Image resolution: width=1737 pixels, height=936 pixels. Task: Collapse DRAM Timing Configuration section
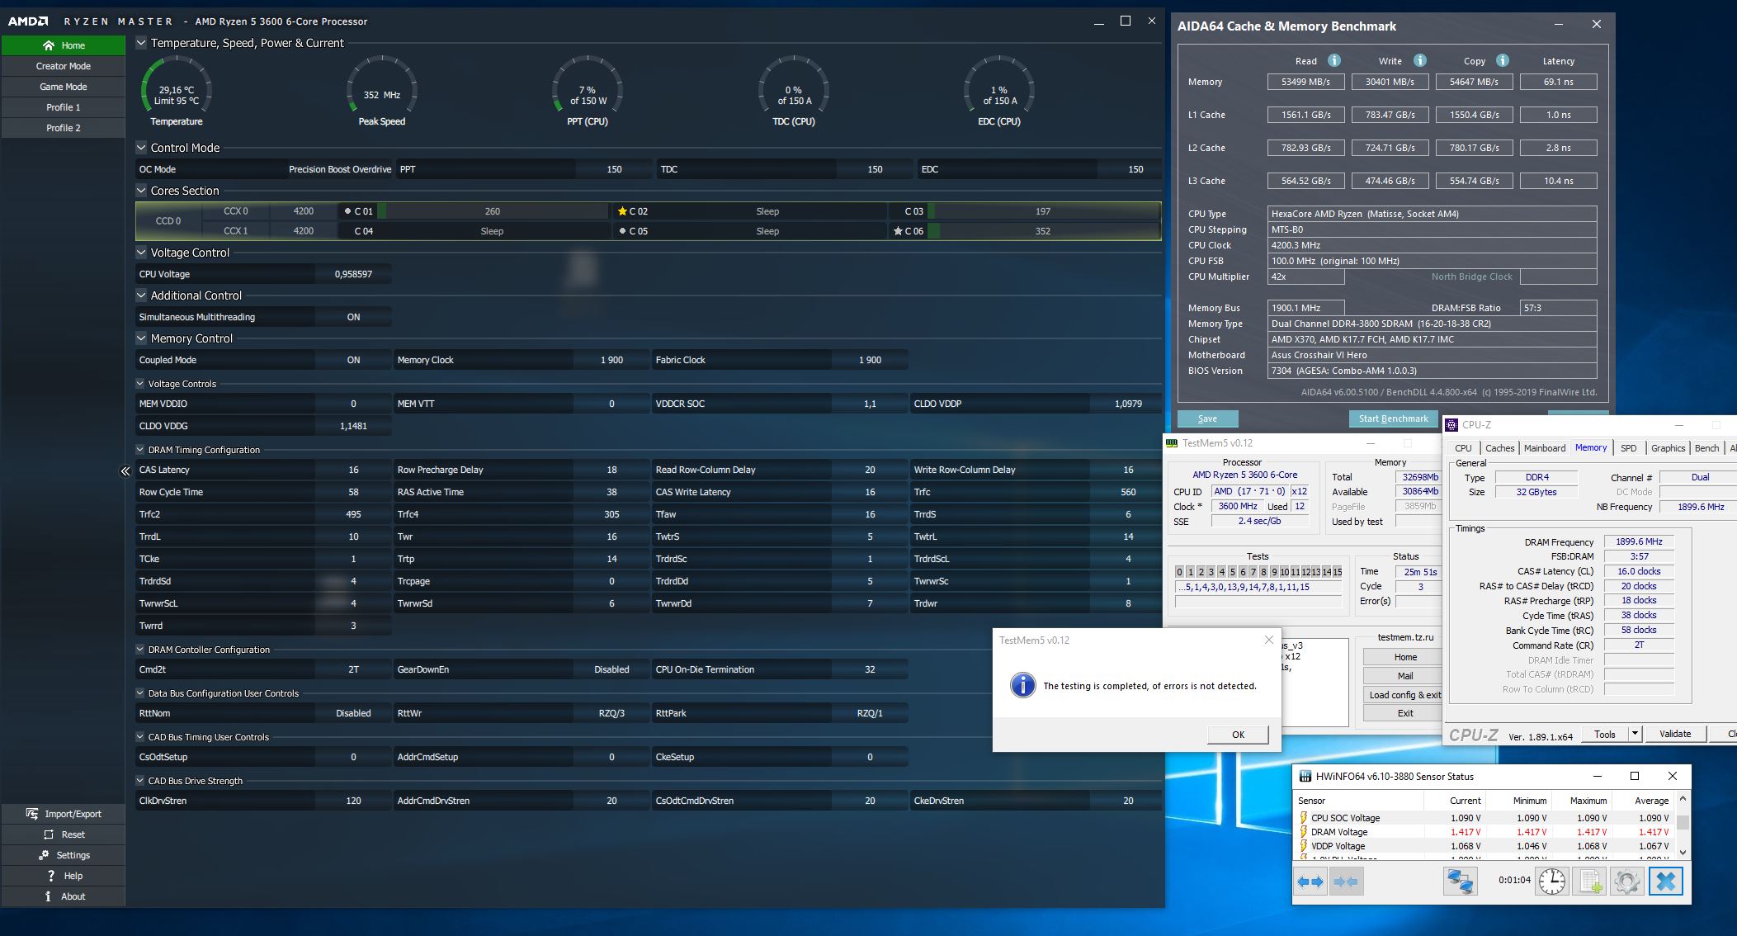[140, 450]
